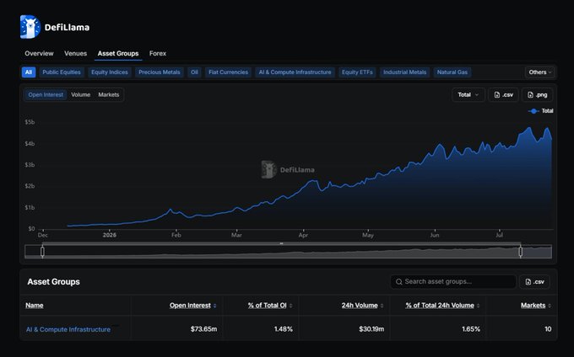Image resolution: width=574 pixels, height=357 pixels.
Task: Click the center grip above range slider
Action: tap(281, 243)
